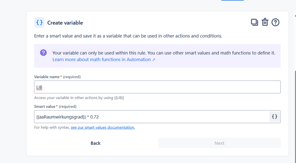
Task: Delete this action with the trash icon
Action: tap(265, 22)
